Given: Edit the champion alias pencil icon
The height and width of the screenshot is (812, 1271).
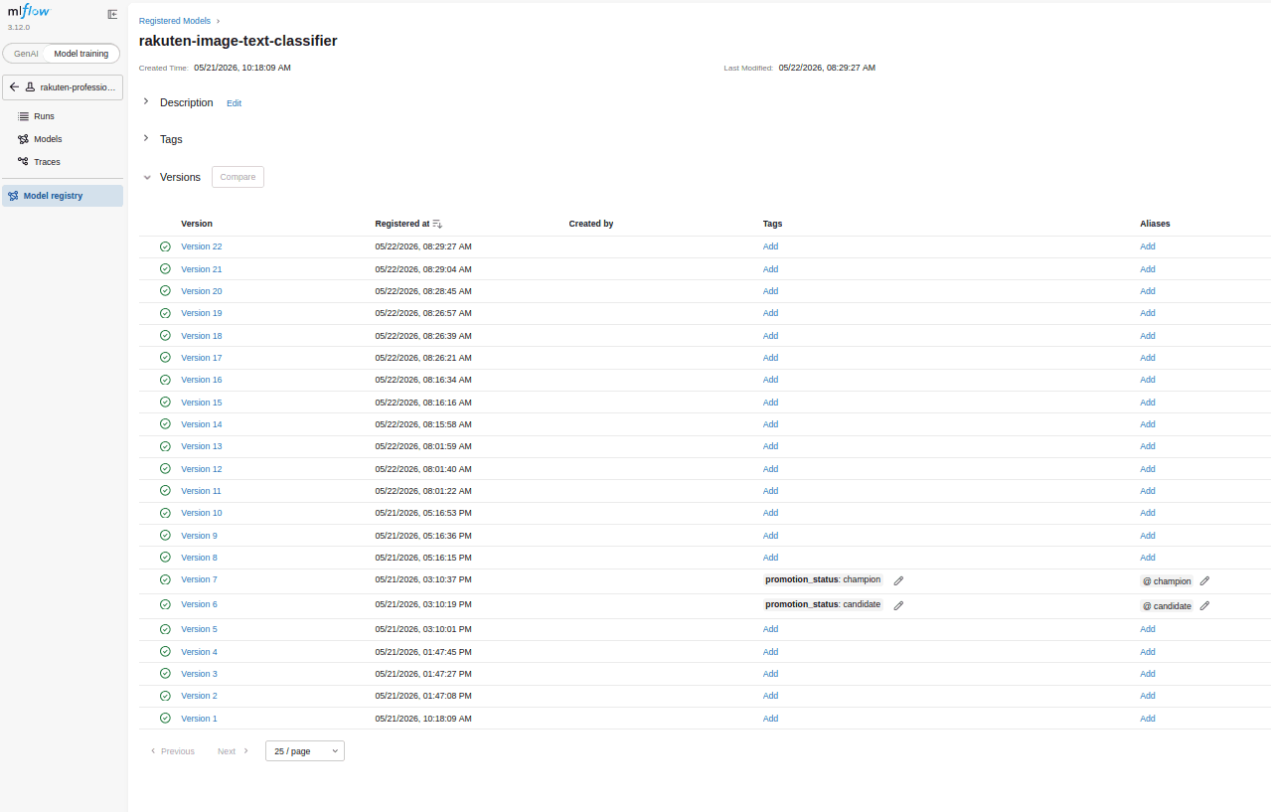Looking at the screenshot, I should [1204, 580].
